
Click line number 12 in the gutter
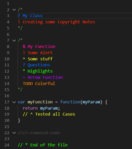[x=7, y=71]
